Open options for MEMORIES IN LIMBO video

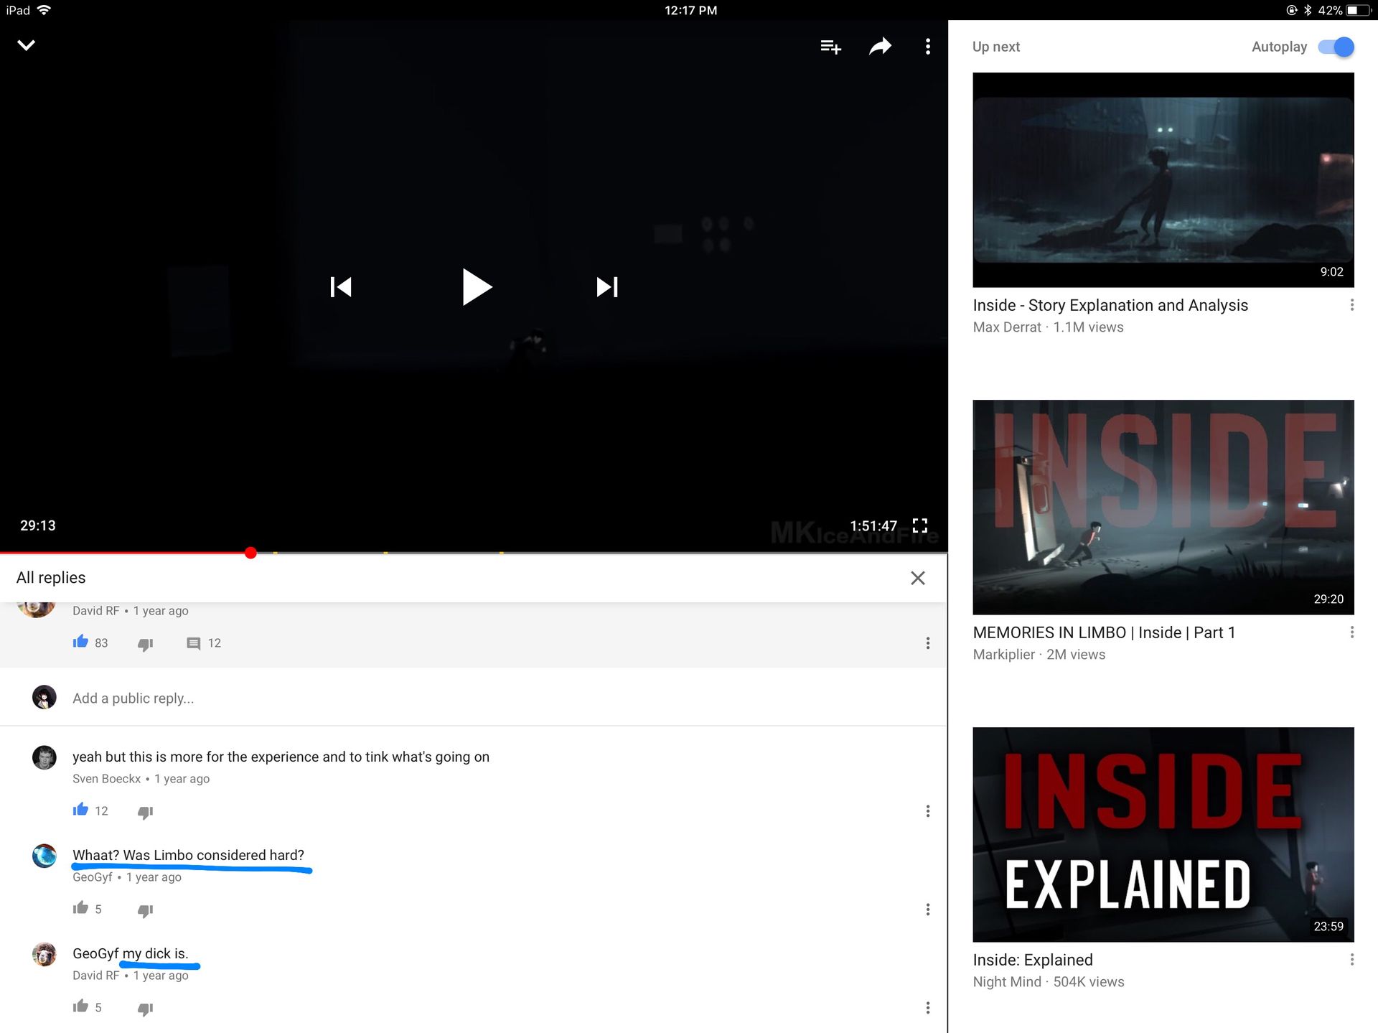pyautogui.click(x=1352, y=632)
